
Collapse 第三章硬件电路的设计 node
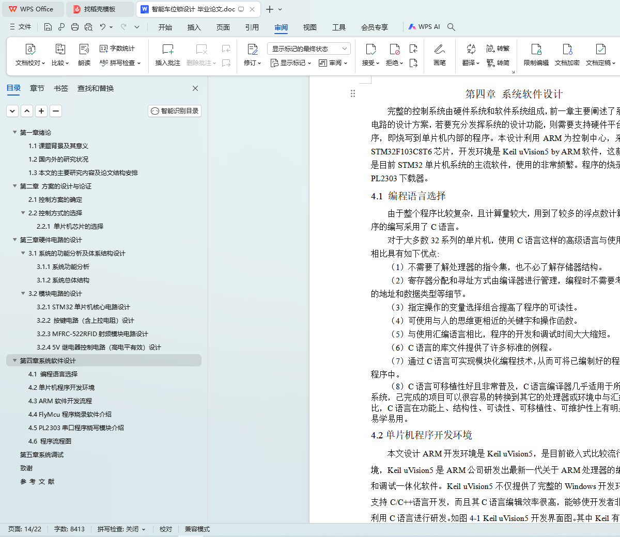pyautogui.click(x=15, y=240)
